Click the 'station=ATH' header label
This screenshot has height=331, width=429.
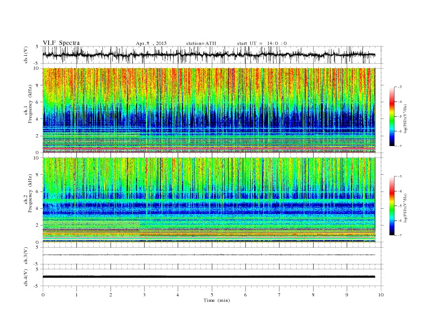201,43
